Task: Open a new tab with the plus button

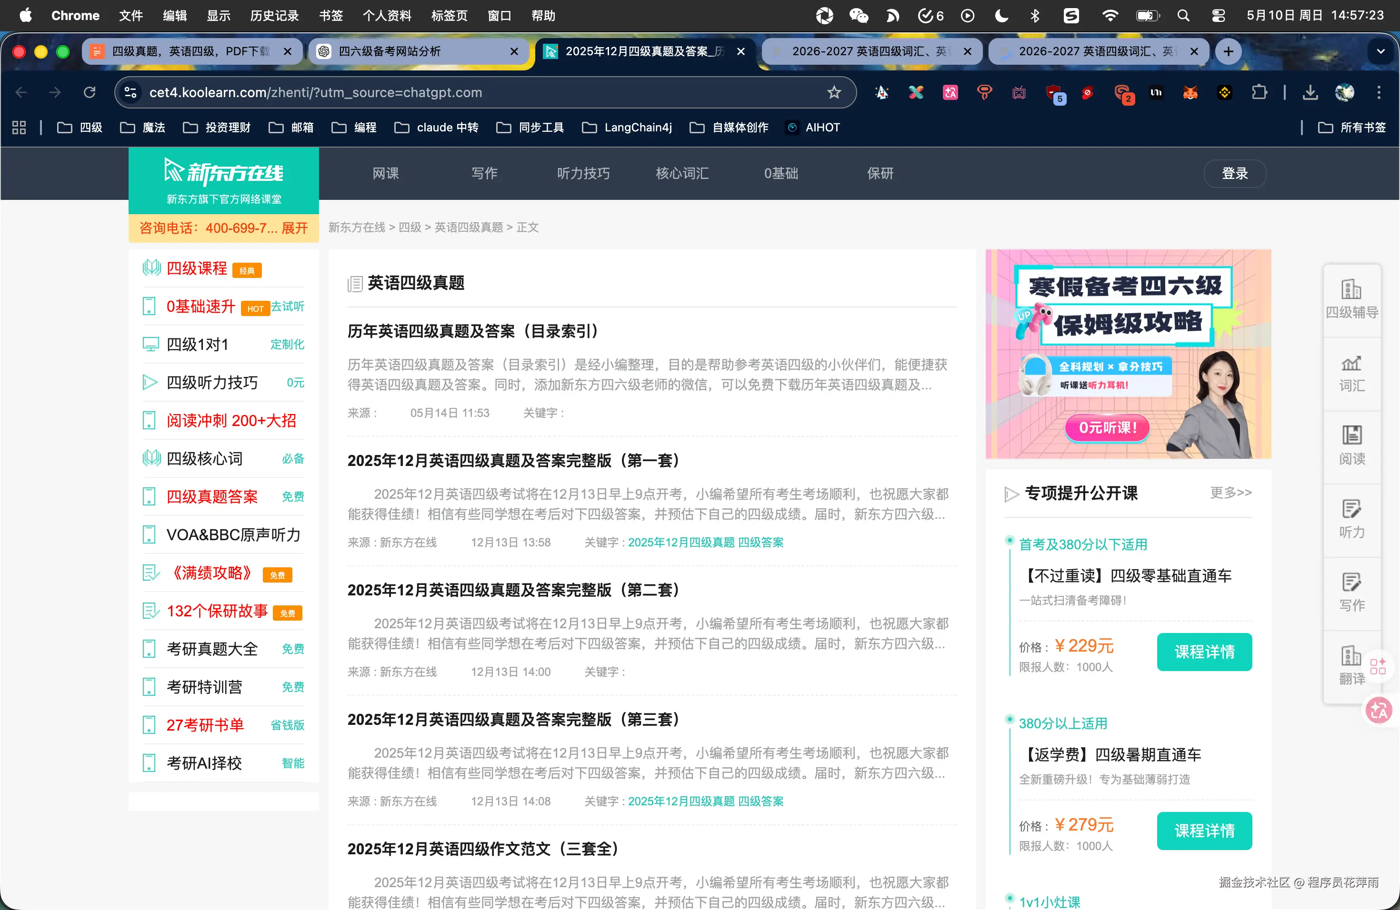Action: (x=1228, y=52)
